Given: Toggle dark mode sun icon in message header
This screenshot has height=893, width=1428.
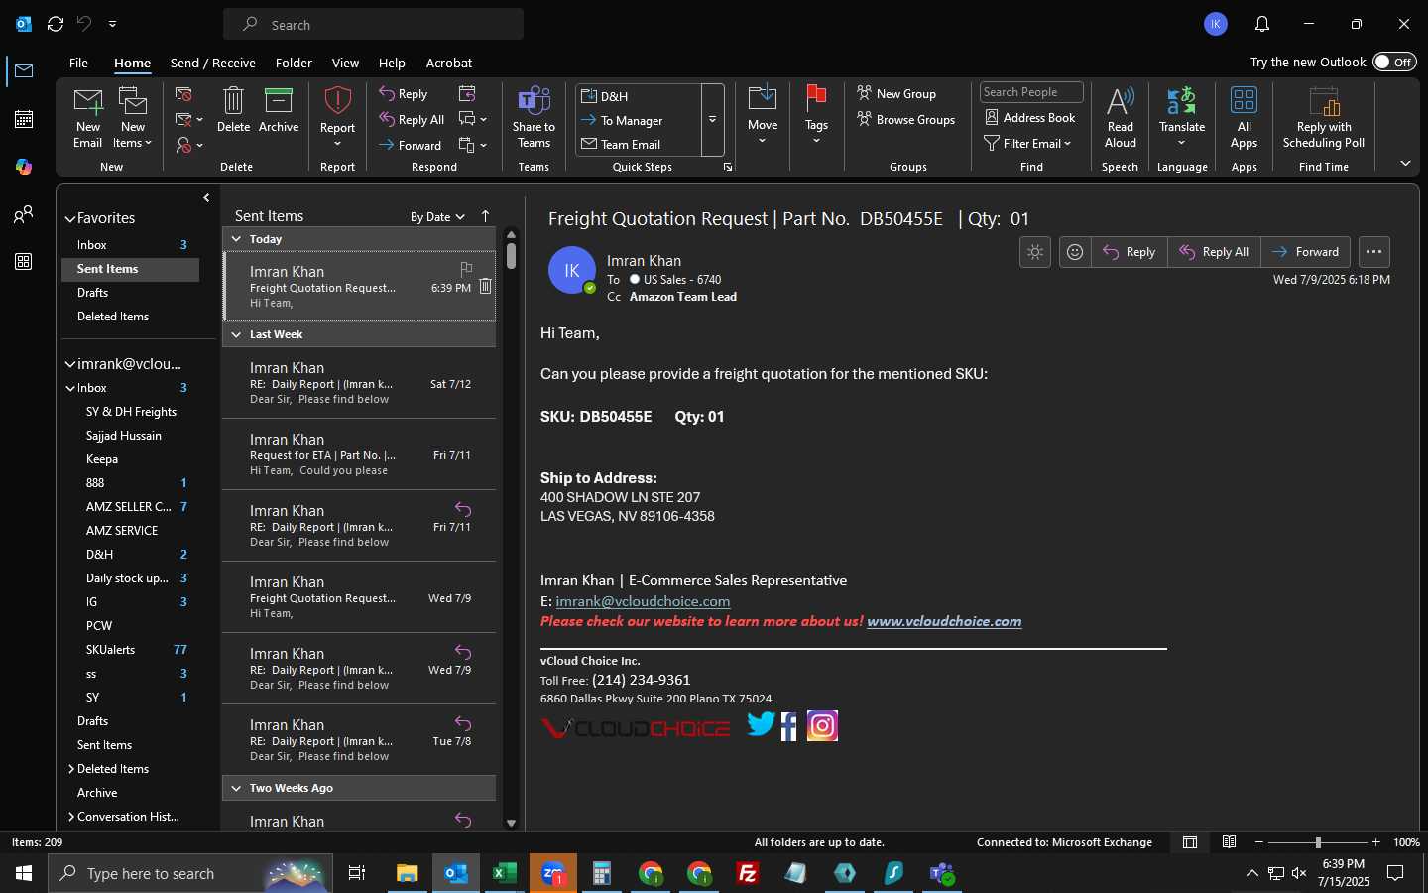Looking at the screenshot, I should click(x=1035, y=252).
